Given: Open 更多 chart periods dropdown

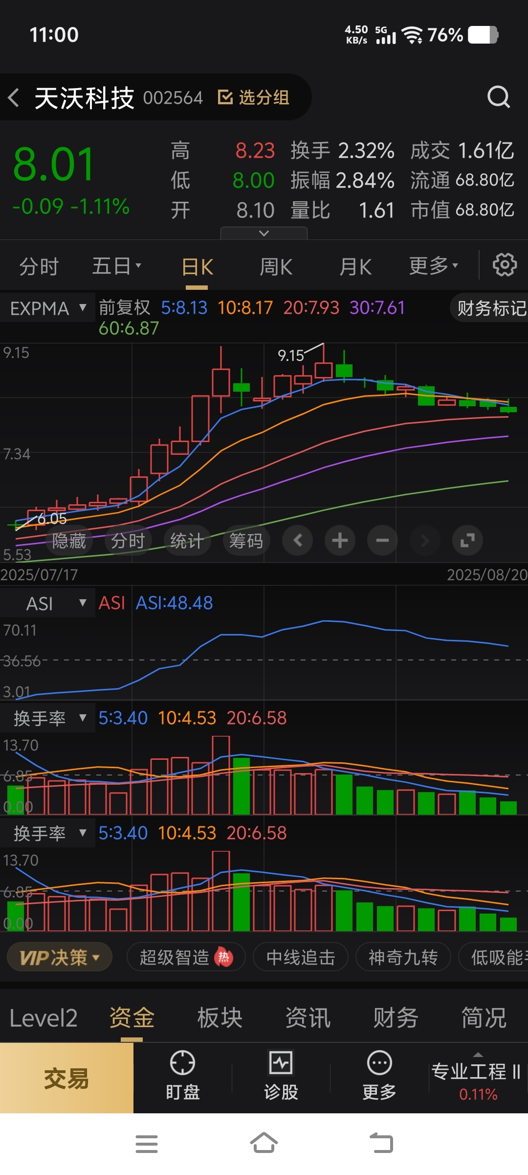Looking at the screenshot, I should coord(434,266).
